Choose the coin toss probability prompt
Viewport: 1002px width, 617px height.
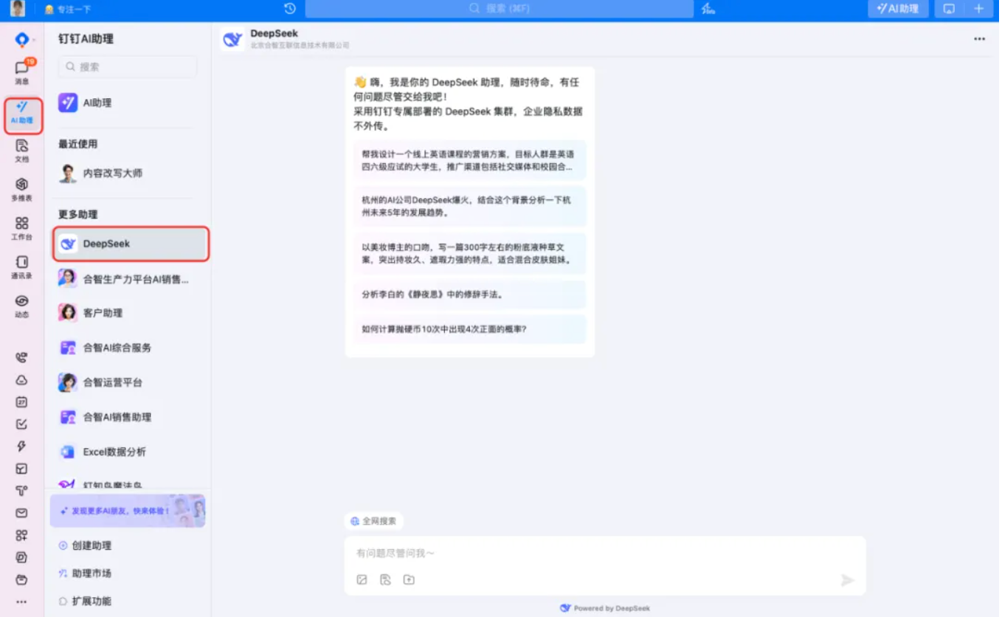coord(470,329)
